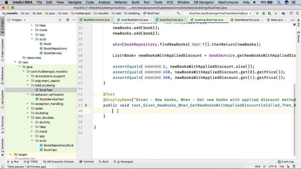Image resolution: width=301 pixels, height=169 pixels.
Task: Close the stubbing/StubTest.java tab
Action: [x=226, y=20]
